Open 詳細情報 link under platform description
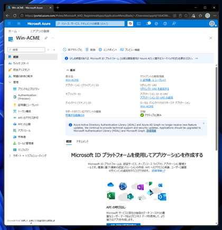The height and width of the screenshot is (230, 222). pos(159,171)
